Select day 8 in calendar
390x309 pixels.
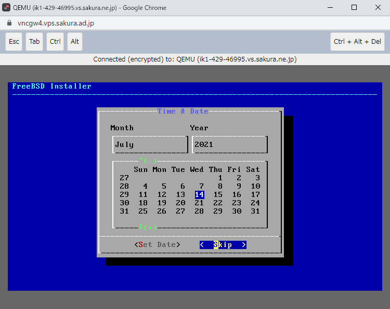(220, 186)
